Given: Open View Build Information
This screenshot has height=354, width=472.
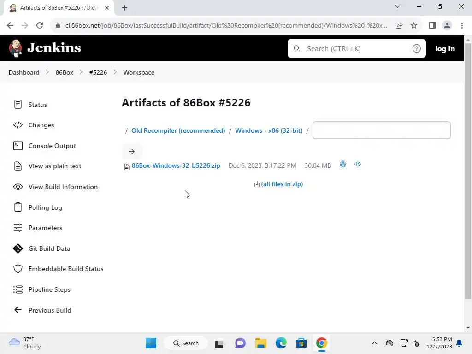Looking at the screenshot, I should [63, 187].
